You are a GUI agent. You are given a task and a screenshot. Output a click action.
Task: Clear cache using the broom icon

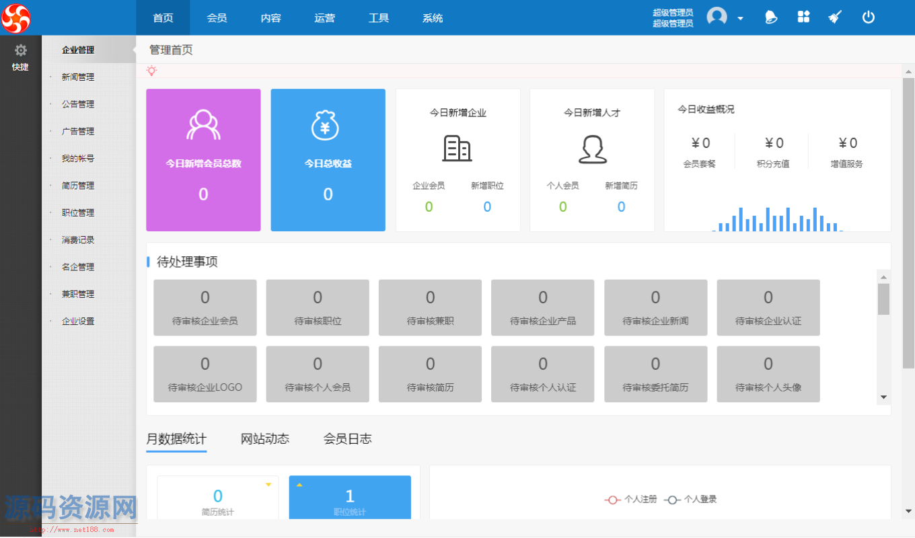[x=835, y=17]
